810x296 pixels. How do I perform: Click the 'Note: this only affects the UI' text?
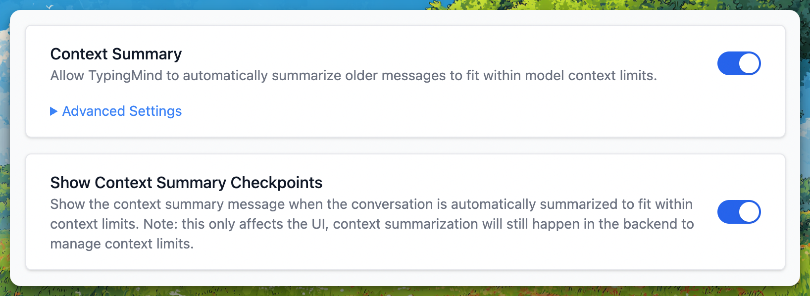pyautogui.click(x=235, y=224)
